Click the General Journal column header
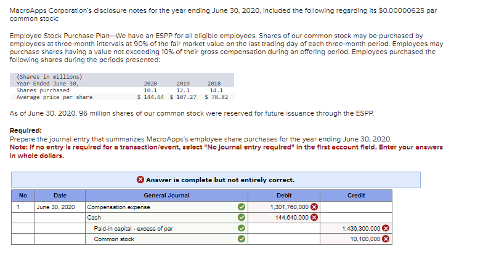Viewport: 491px width, 262px height. click(166, 196)
